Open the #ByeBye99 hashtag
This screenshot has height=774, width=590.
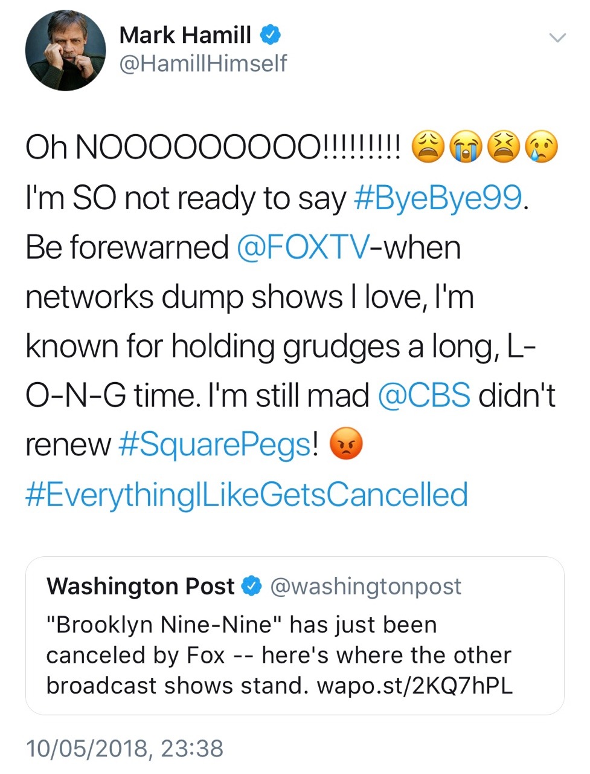click(438, 198)
